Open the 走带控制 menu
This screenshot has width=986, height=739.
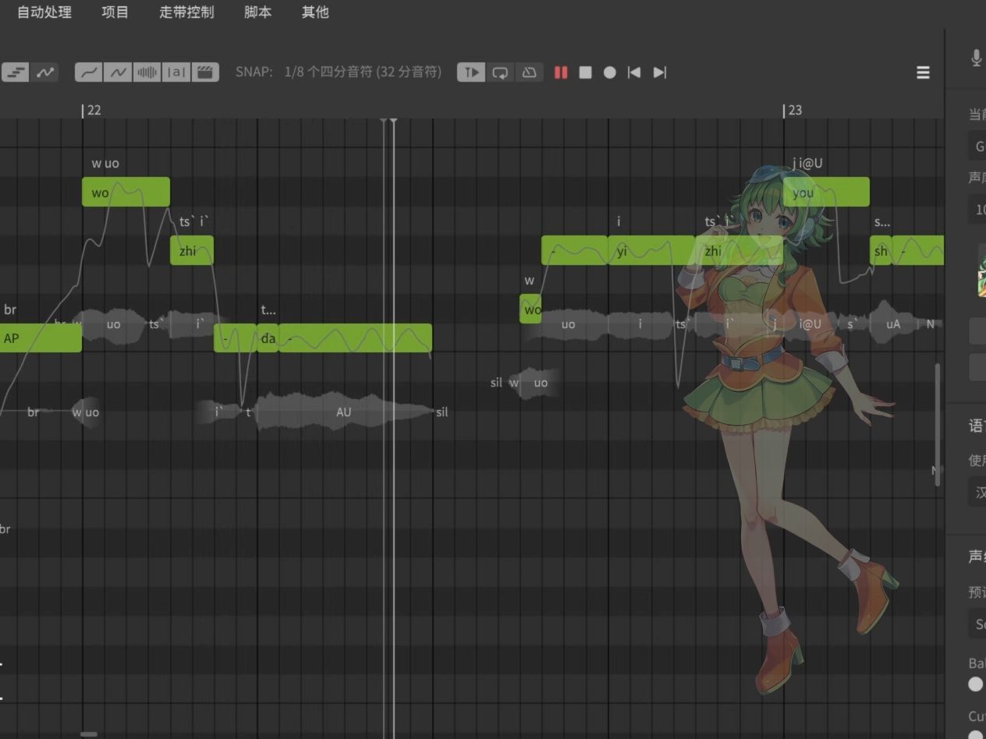click(186, 12)
